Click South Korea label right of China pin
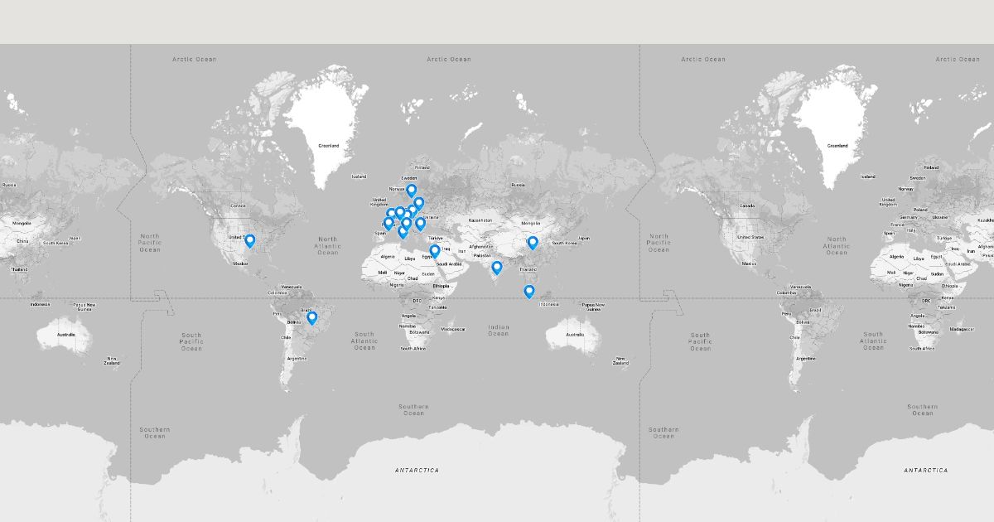The height and width of the screenshot is (522, 994). pyautogui.click(x=563, y=243)
